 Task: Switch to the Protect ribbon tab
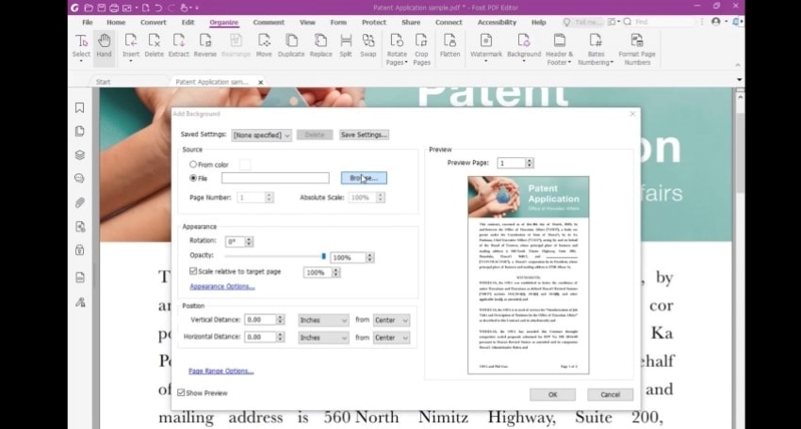click(374, 23)
